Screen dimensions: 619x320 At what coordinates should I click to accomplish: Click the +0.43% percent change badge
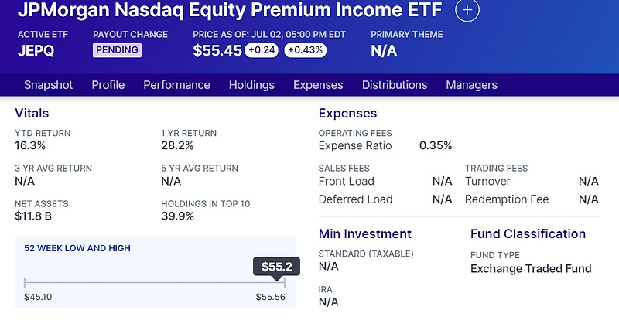point(305,50)
